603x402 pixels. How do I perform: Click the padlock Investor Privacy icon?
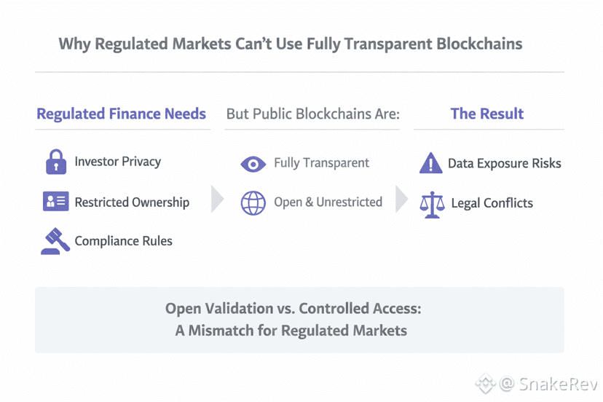pyautogui.click(x=56, y=162)
